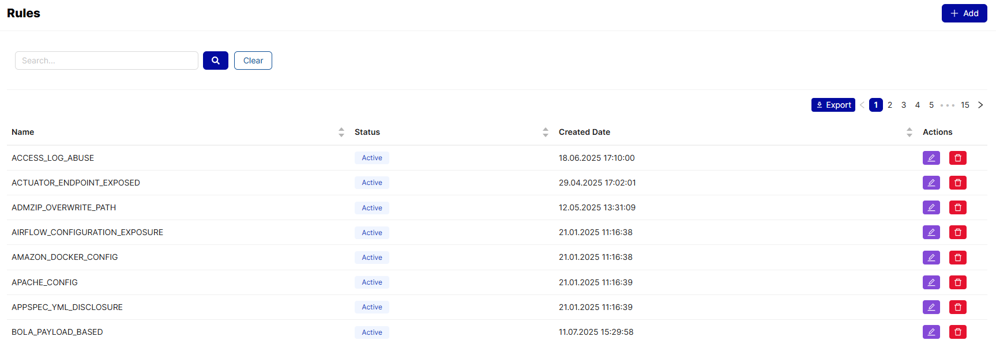
Task: Go to page 2 of rules
Action: click(x=890, y=105)
